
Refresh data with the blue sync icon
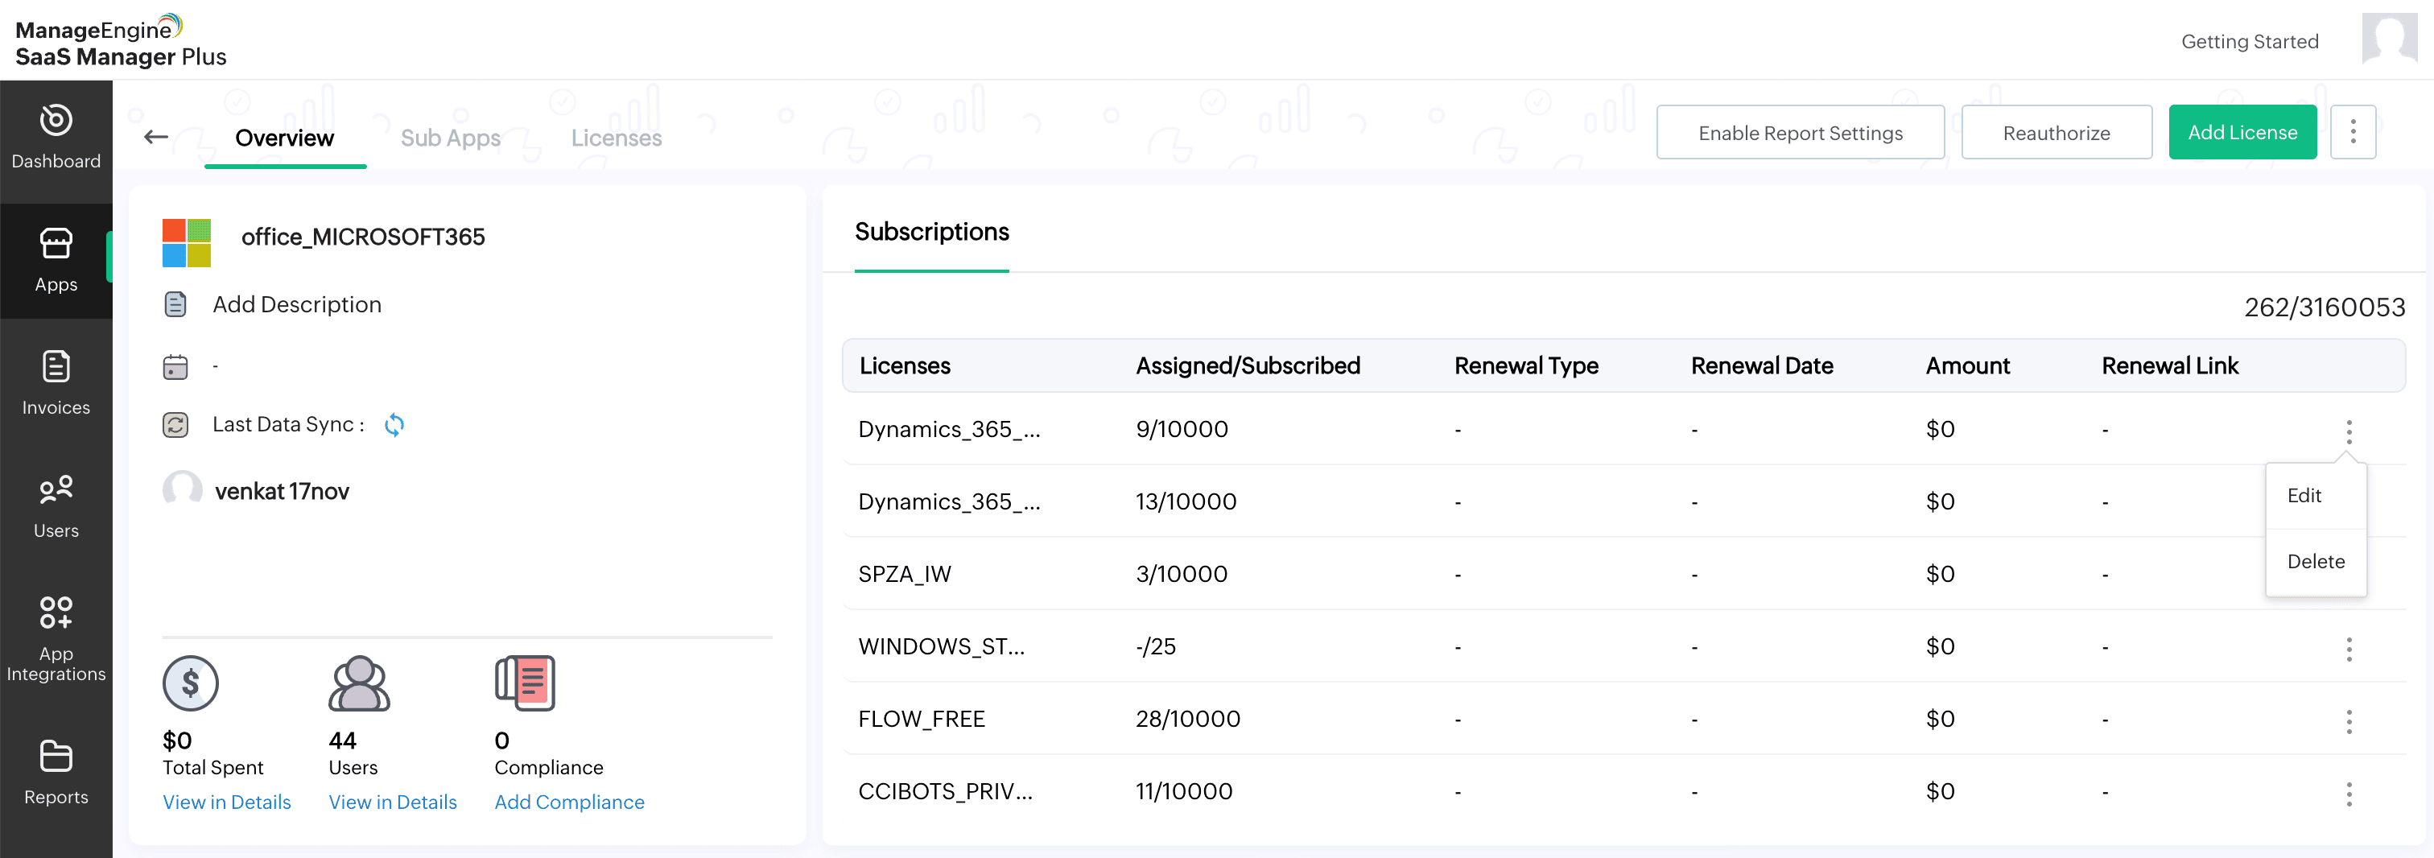click(394, 425)
